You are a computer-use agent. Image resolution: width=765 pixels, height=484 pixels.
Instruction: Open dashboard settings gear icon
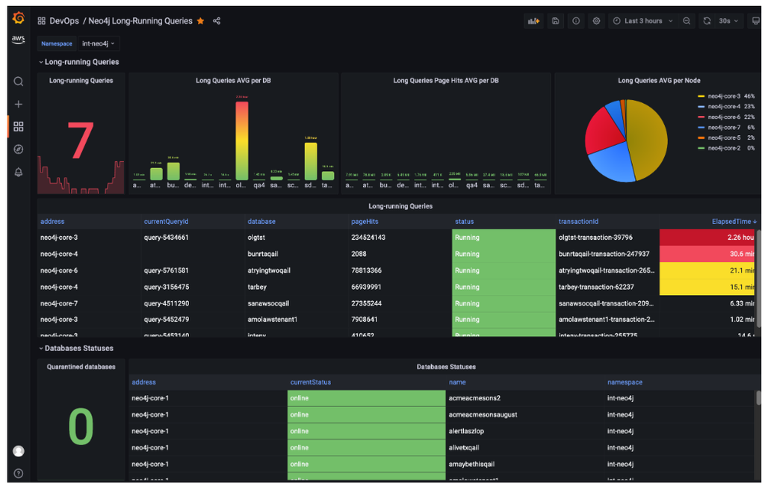pyautogui.click(x=596, y=21)
